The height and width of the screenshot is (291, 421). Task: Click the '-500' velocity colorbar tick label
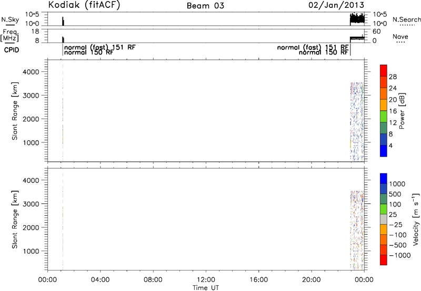coord(398,245)
